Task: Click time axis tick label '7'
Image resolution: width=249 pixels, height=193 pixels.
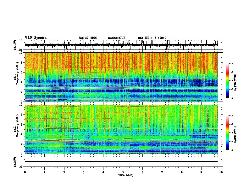Action: pyautogui.click(x=162, y=172)
